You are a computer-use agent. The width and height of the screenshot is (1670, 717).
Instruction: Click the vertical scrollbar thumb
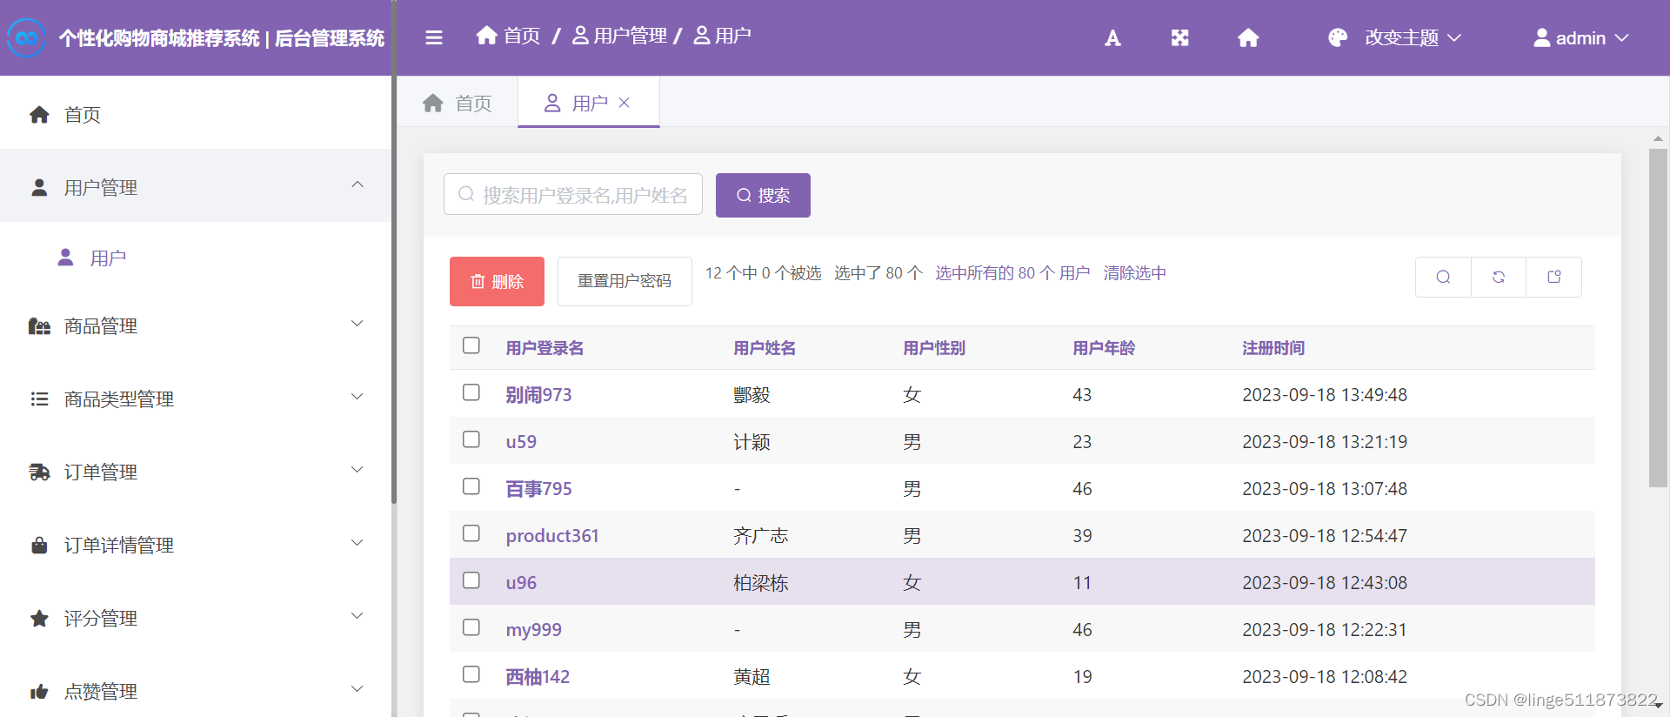(1658, 318)
